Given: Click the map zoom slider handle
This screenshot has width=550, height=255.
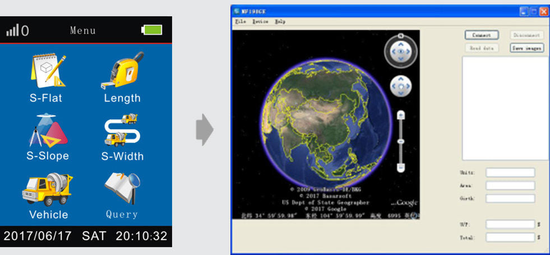Looking at the screenshot, I should 401,141.
